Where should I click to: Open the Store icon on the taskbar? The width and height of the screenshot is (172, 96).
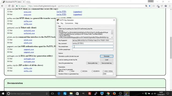point(77,94)
